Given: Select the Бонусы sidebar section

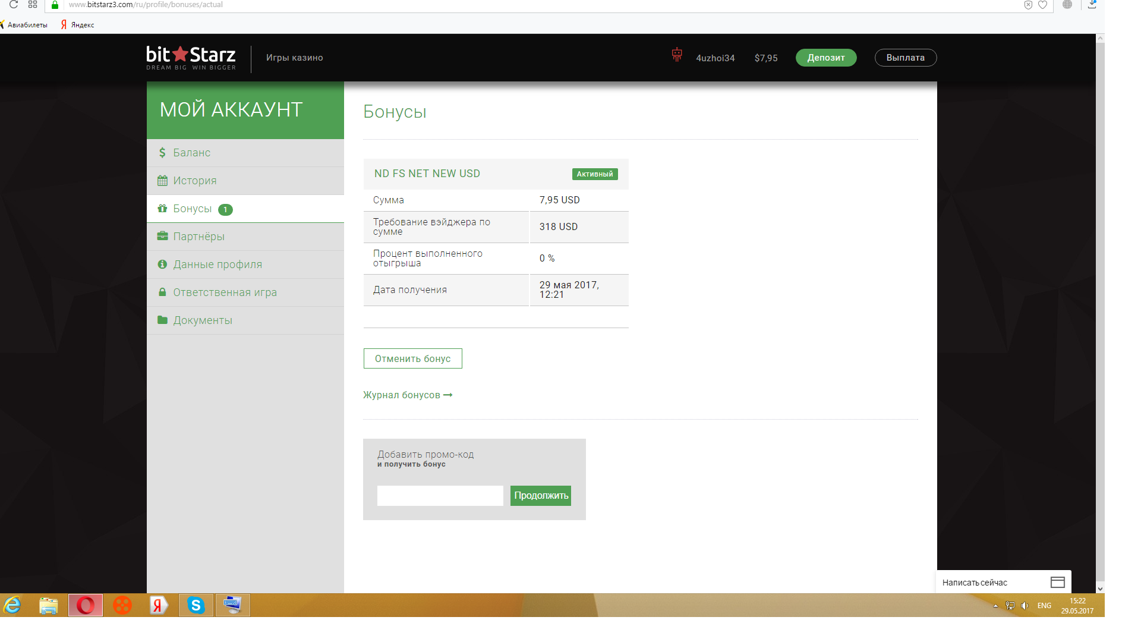Looking at the screenshot, I should pos(192,209).
